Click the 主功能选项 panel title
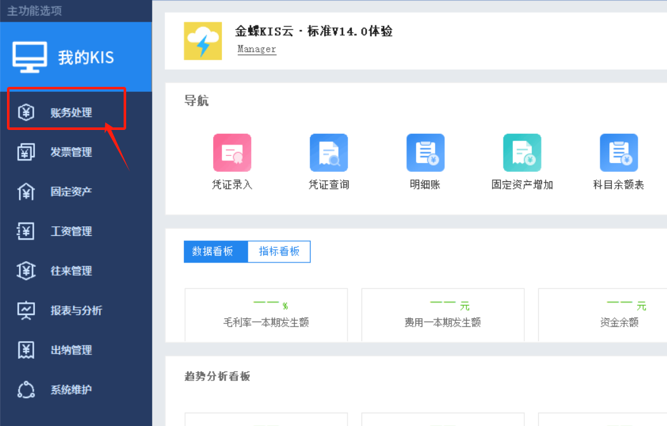 click(x=35, y=11)
